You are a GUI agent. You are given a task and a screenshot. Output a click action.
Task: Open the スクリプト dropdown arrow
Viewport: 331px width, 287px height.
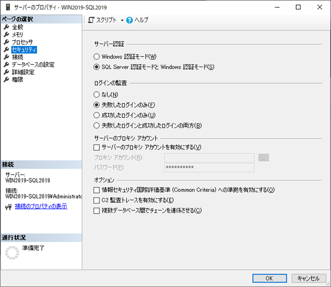(x=122, y=20)
